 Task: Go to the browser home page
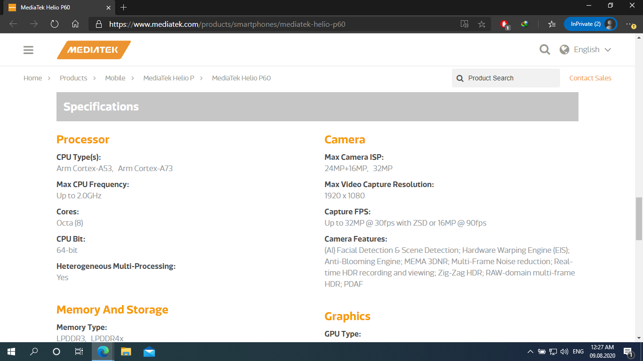pyautogui.click(x=75, y=24)
